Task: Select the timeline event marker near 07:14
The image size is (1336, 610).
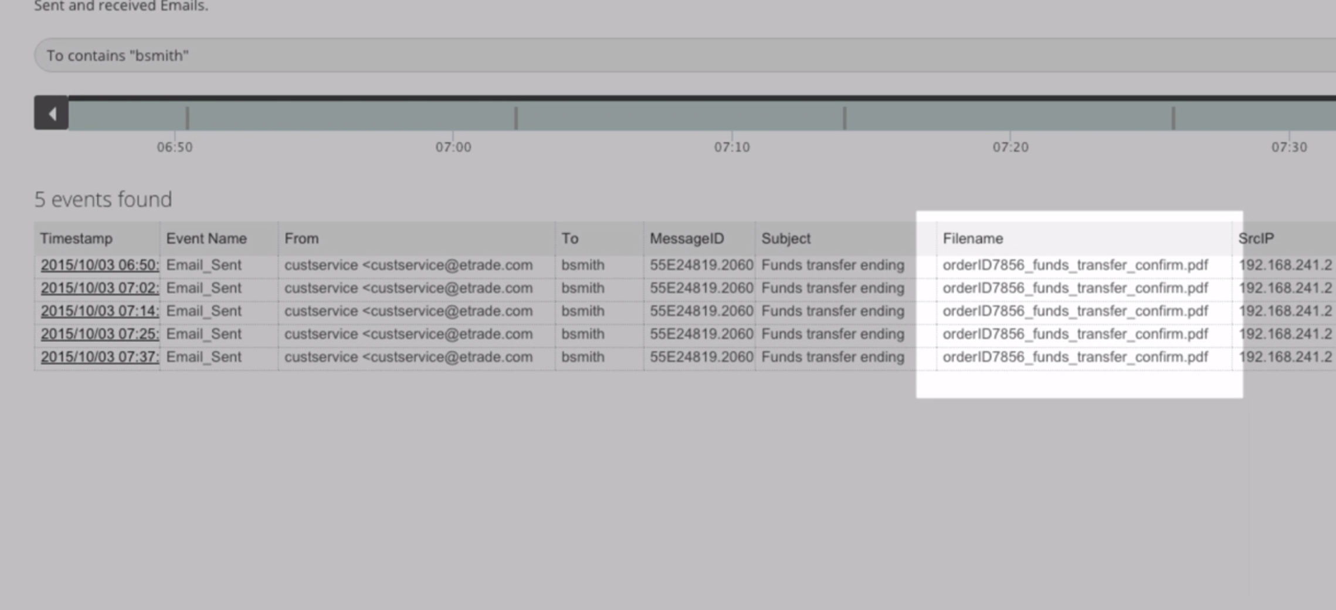Action: (845, 118)
